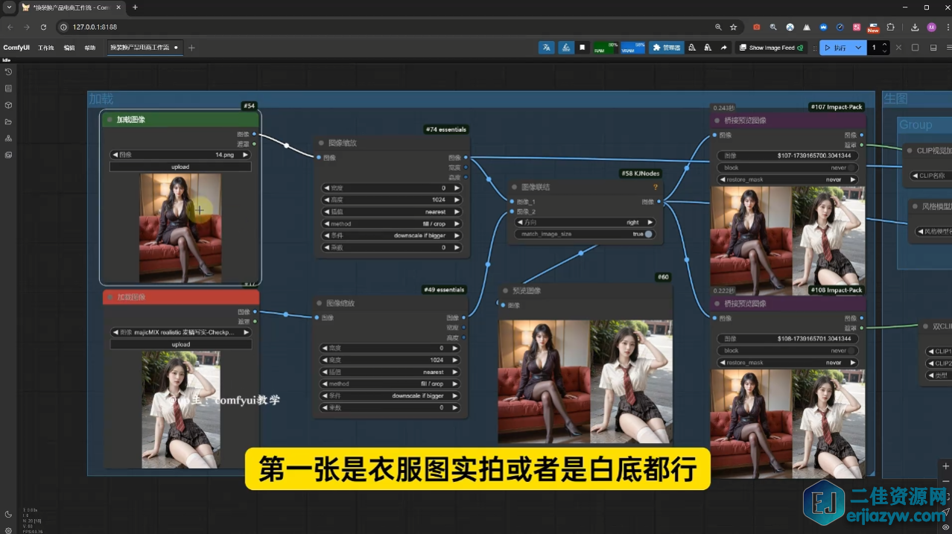Toggle dark theme moon icon in sidebar

(8, 514)
